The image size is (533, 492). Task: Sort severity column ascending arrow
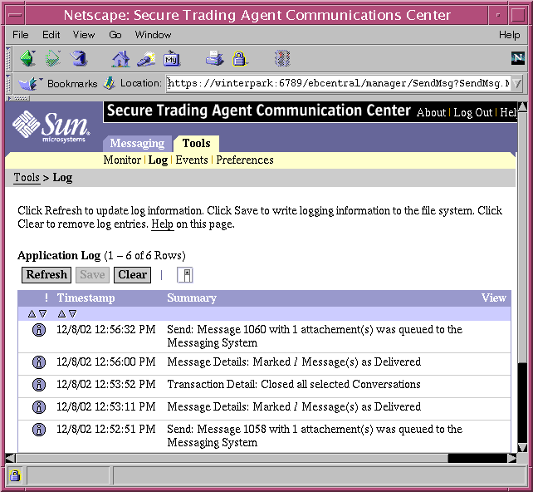click(x=32, y=313)
